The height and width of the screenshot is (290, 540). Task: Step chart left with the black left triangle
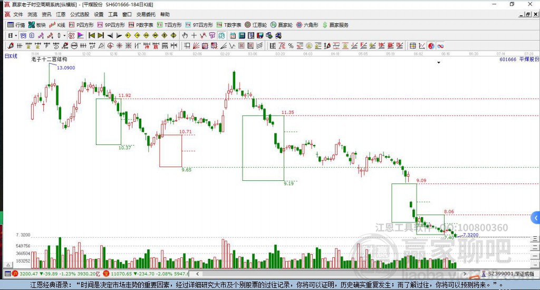click(110, 35)
